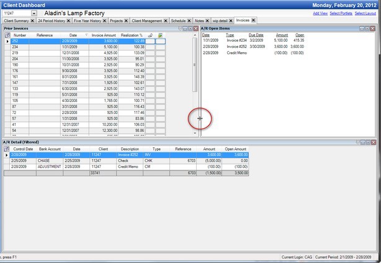Click the vertical splitter between portlets
The width and height of the screenshot is (381, 263).
pyautogui.click(x=200, y=118)
